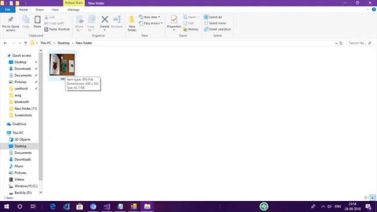This screenshot has width=377, height=212.
Task: Open the File menu tab
Action: [x=8, y=10]
